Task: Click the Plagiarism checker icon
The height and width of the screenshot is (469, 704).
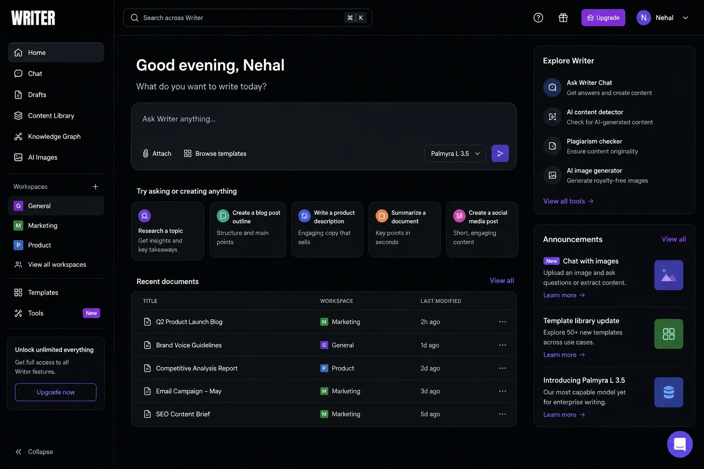Action: pyautogui.click(x=552, y=146)
